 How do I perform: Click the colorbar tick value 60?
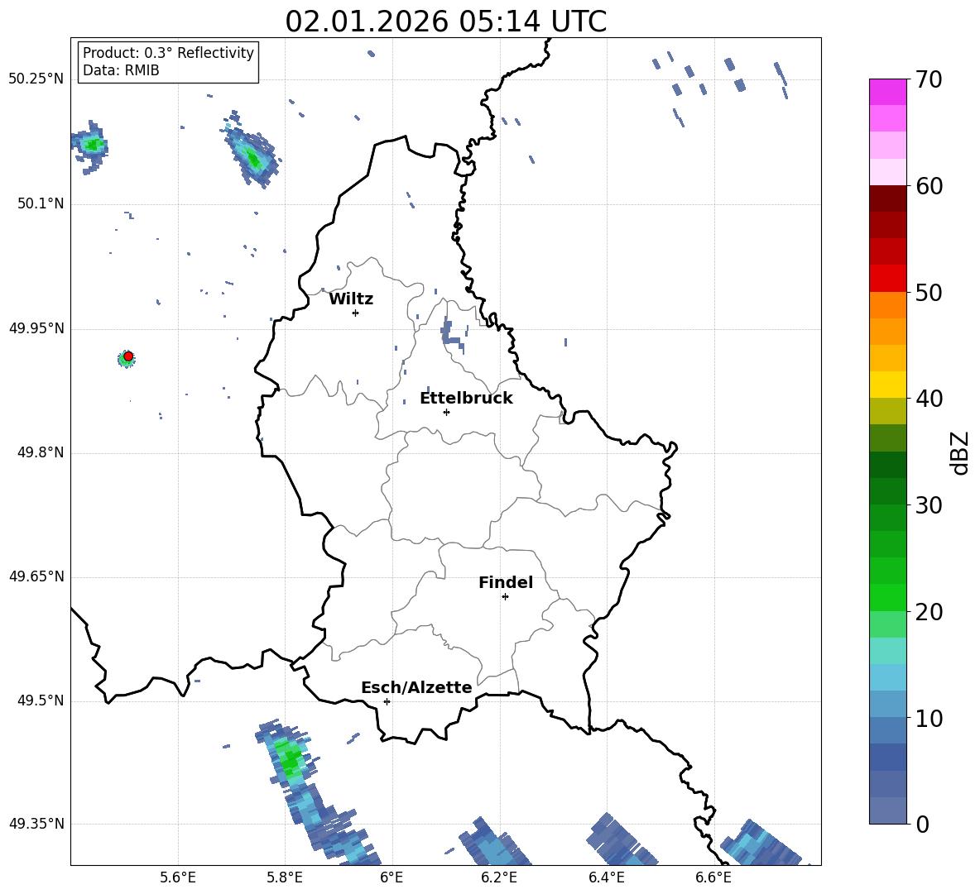tap(929, 186)
